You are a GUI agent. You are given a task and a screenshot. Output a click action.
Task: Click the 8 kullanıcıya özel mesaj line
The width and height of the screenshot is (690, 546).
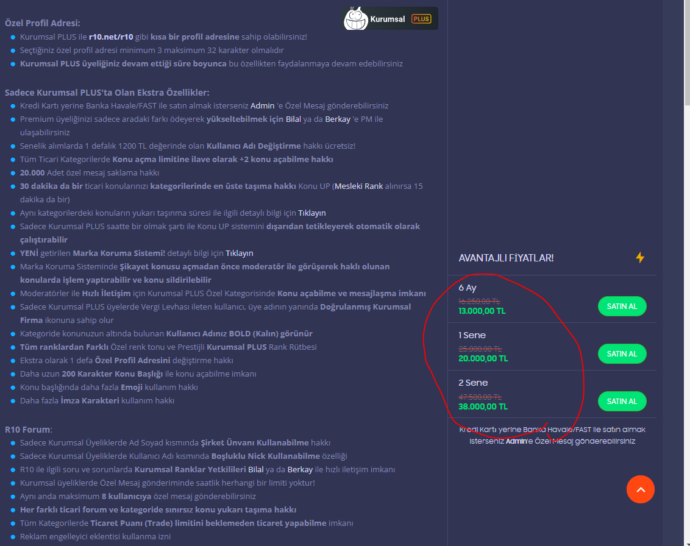coord(138,496)
